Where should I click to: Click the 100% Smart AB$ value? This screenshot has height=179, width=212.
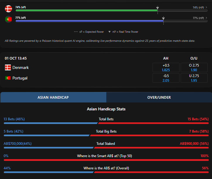[204, 156]
